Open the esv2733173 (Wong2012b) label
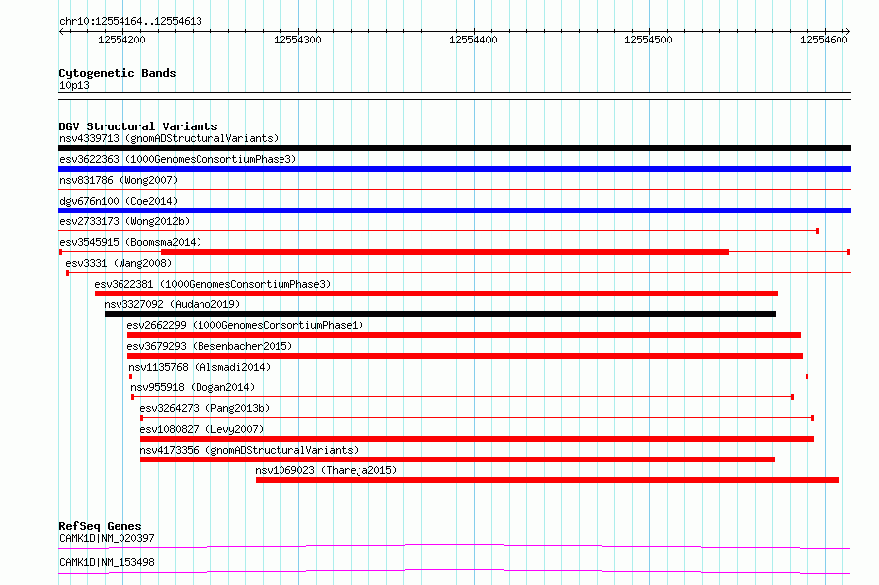The height and width of the screenshot is (585, 879). [x=124, y=221]
